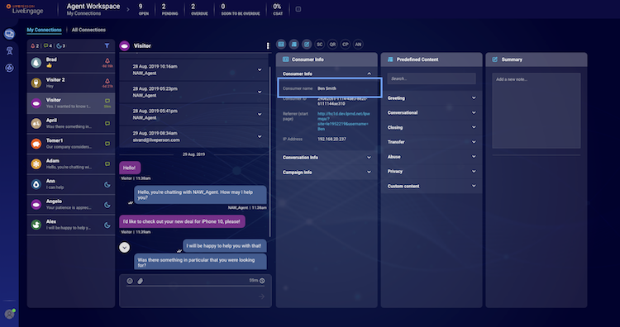The width and height of the screenshot is (620, 327).
Task: Expand the Greeting predefined content
Action: click(x=432, y=98)
